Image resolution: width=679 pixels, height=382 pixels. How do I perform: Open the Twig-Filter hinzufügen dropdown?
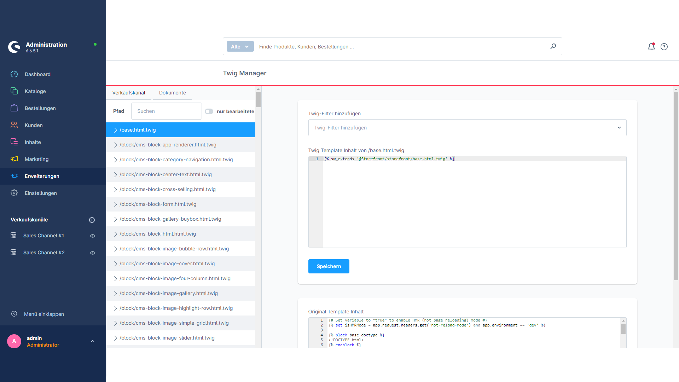click(x=467, y=128)
